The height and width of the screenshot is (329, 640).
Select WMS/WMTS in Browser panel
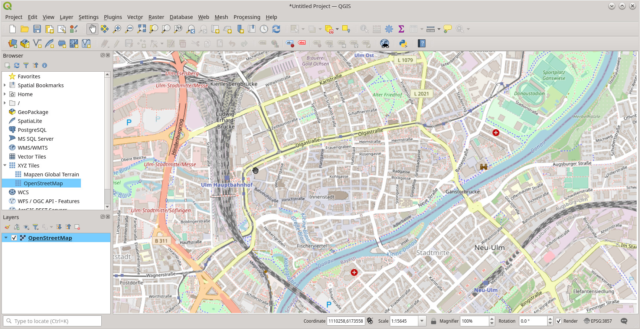(33, 147)
